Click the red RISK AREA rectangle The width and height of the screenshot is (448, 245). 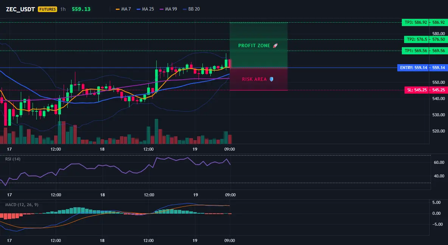[x=258, y=79]
